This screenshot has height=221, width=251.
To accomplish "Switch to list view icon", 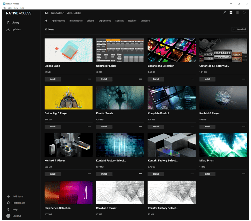I will 237,13.
